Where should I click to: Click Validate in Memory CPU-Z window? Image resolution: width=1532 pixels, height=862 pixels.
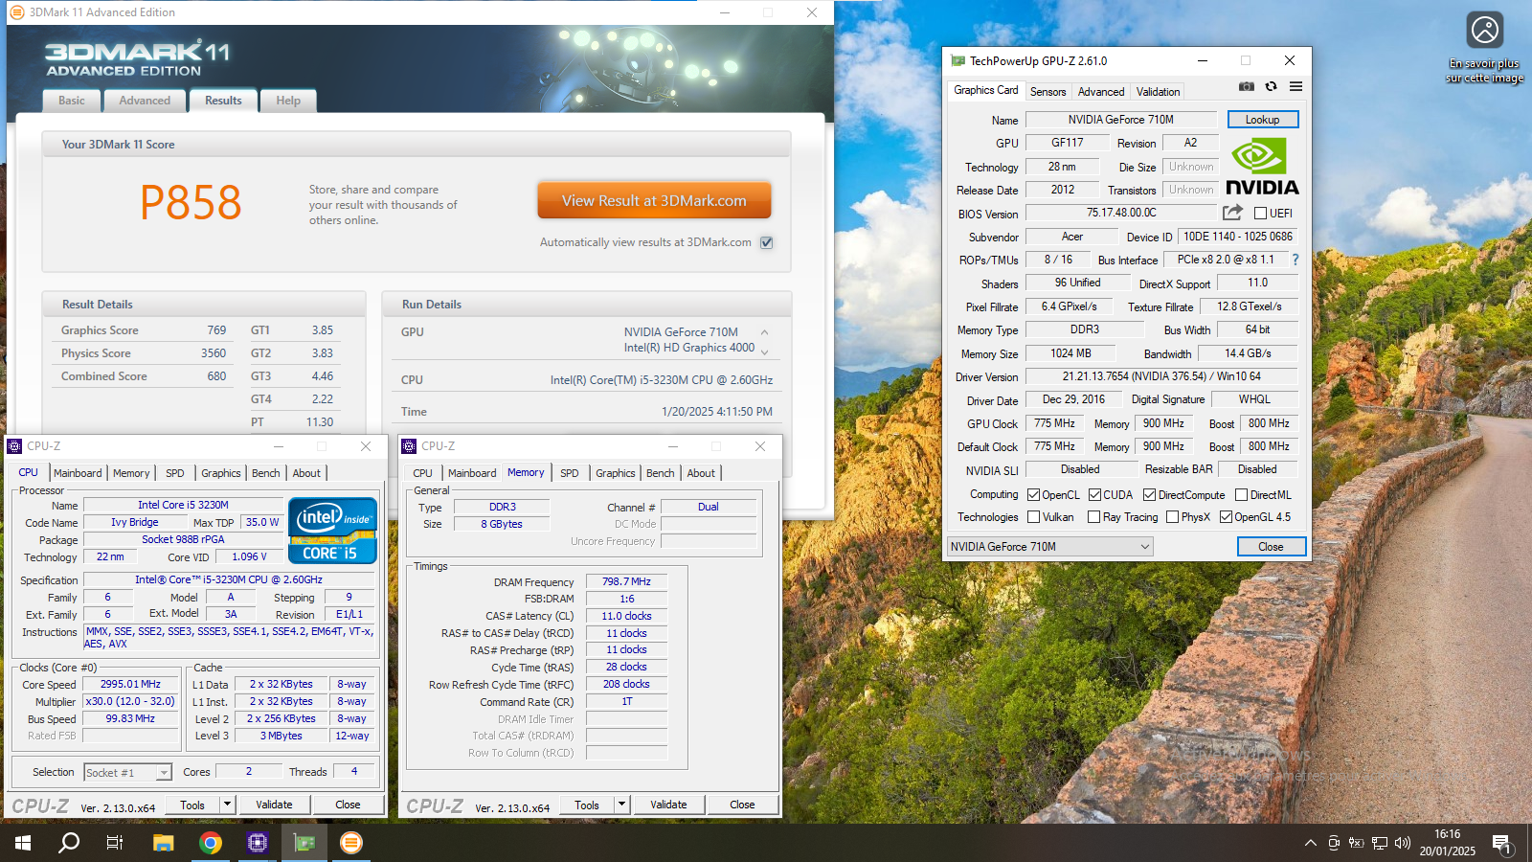tap(668, 805)
